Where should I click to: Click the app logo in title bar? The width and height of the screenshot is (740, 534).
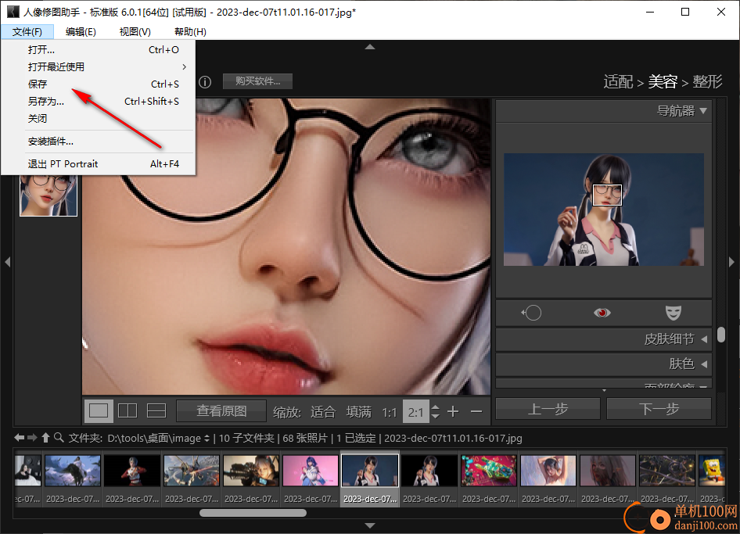pyautogui.click(x=13, y=12)
